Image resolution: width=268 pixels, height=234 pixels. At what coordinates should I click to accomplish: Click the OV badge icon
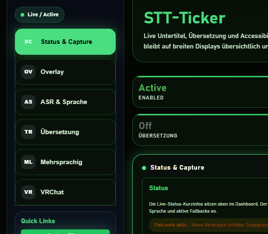coord(28,72)
